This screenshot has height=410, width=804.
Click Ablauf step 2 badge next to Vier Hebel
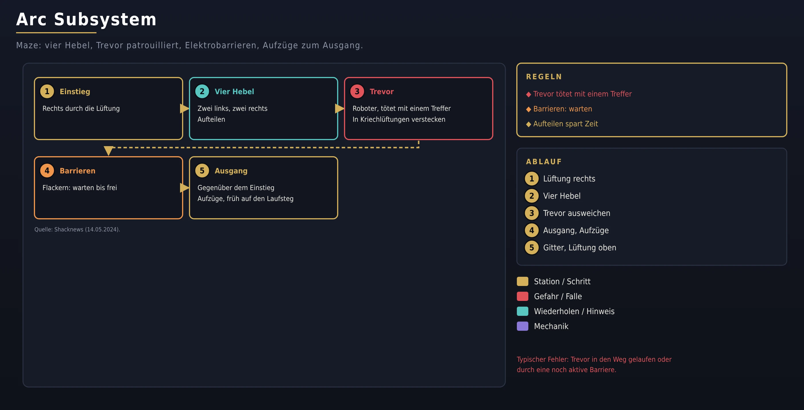click(x=532, y=196)
